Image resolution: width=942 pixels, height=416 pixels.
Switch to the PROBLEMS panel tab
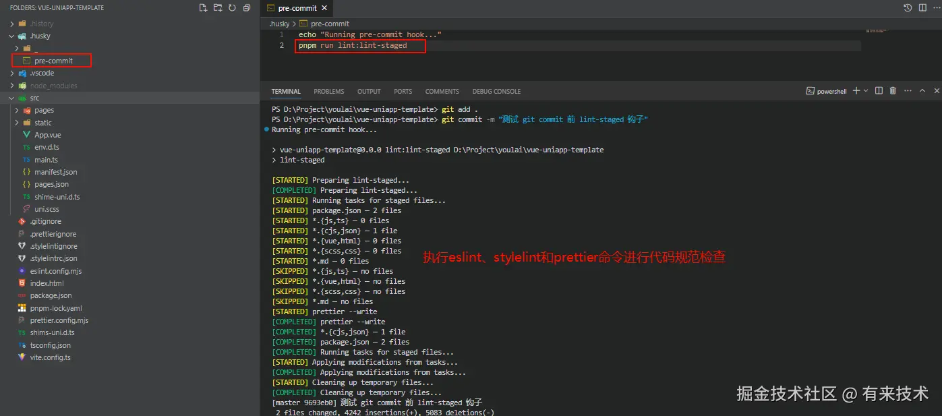click(329, 91)
